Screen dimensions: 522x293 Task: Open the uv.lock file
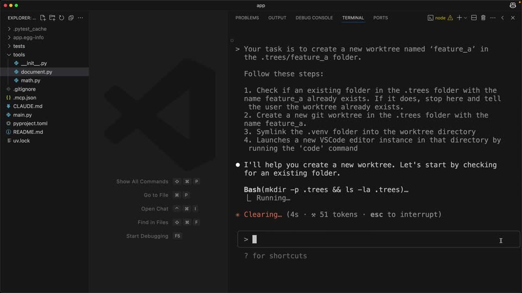(x=45, y=141)
